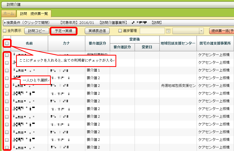Image resolution: width=234 pixels, height=151 pixels.
Task: Select the 変更日 column header
Action: click(x=147, y=47)
